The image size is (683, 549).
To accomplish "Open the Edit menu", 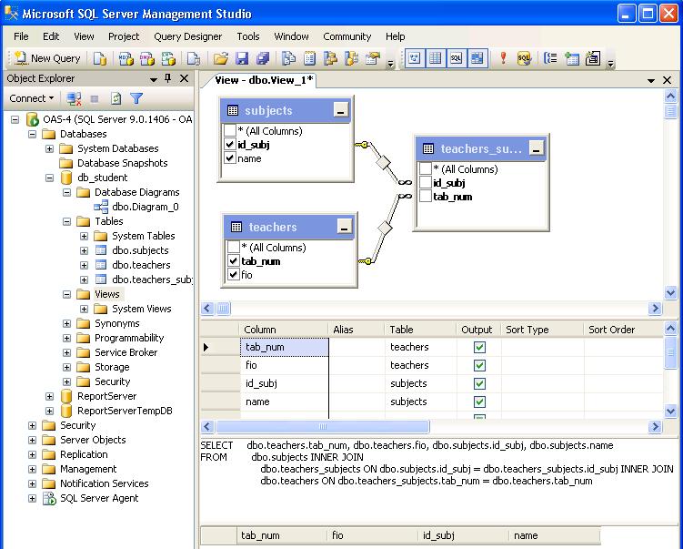I will coord(51,36).
